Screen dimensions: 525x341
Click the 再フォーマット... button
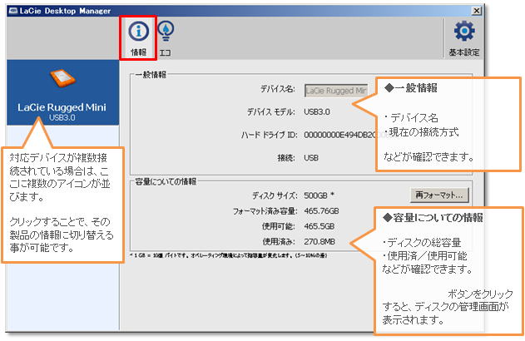(439, 195)
